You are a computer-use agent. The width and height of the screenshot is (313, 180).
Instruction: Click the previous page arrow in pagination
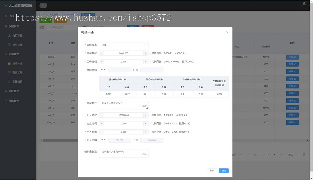[x=249, y=155]
